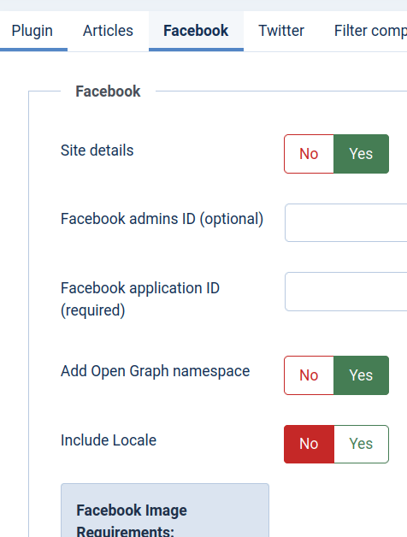Click the Site details label
Image resolution: width=407 pixels, height=537 pixels.
[97, 150]
